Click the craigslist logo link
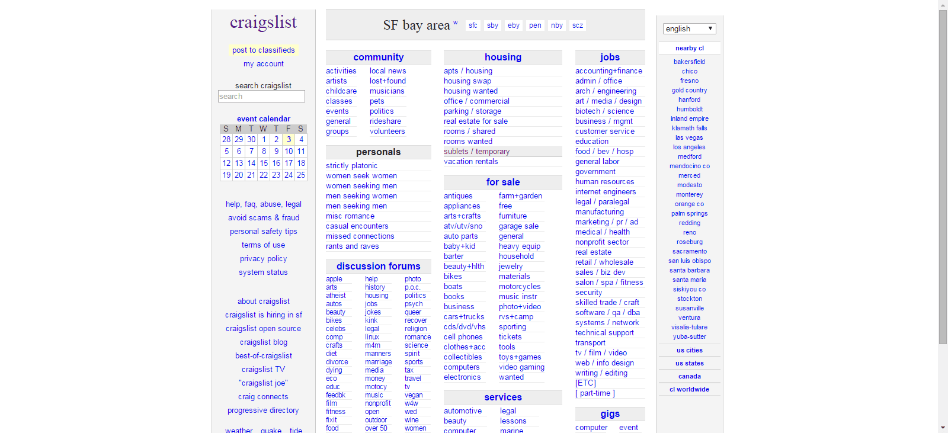This screenshot has width=948, height=433. tap(264, 23)
